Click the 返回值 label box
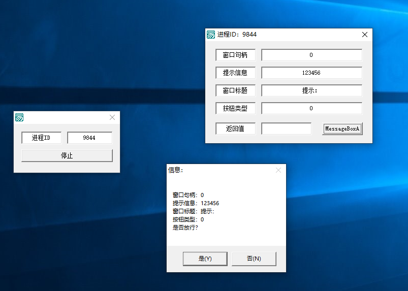This screenshot has height=291, width=408. [x=235, y=129]
